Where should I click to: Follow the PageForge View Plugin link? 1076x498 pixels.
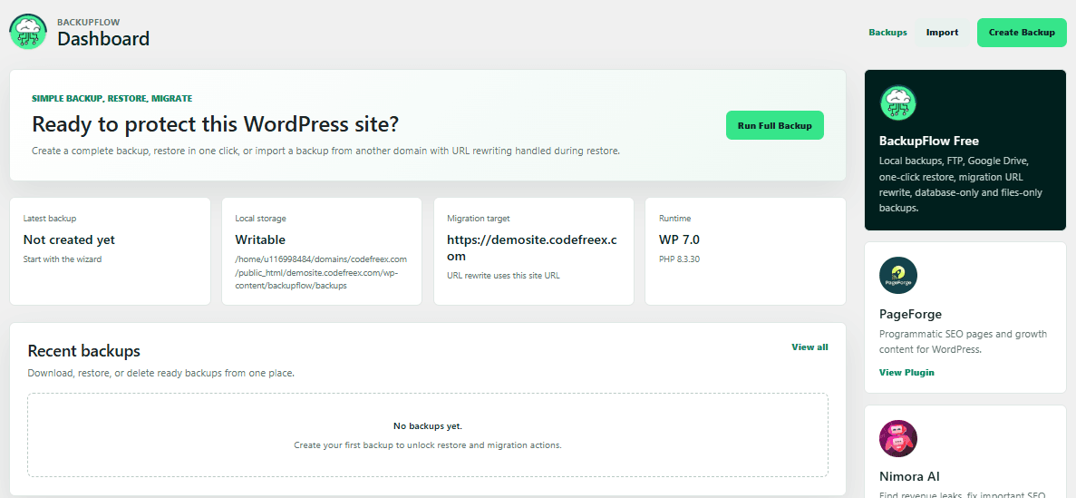tap(906, 372)
